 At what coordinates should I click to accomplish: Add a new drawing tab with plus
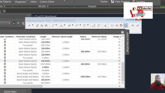pos(4,11)
